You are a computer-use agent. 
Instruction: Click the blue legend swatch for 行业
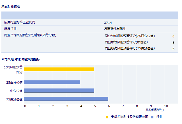(x=152, y=117)
